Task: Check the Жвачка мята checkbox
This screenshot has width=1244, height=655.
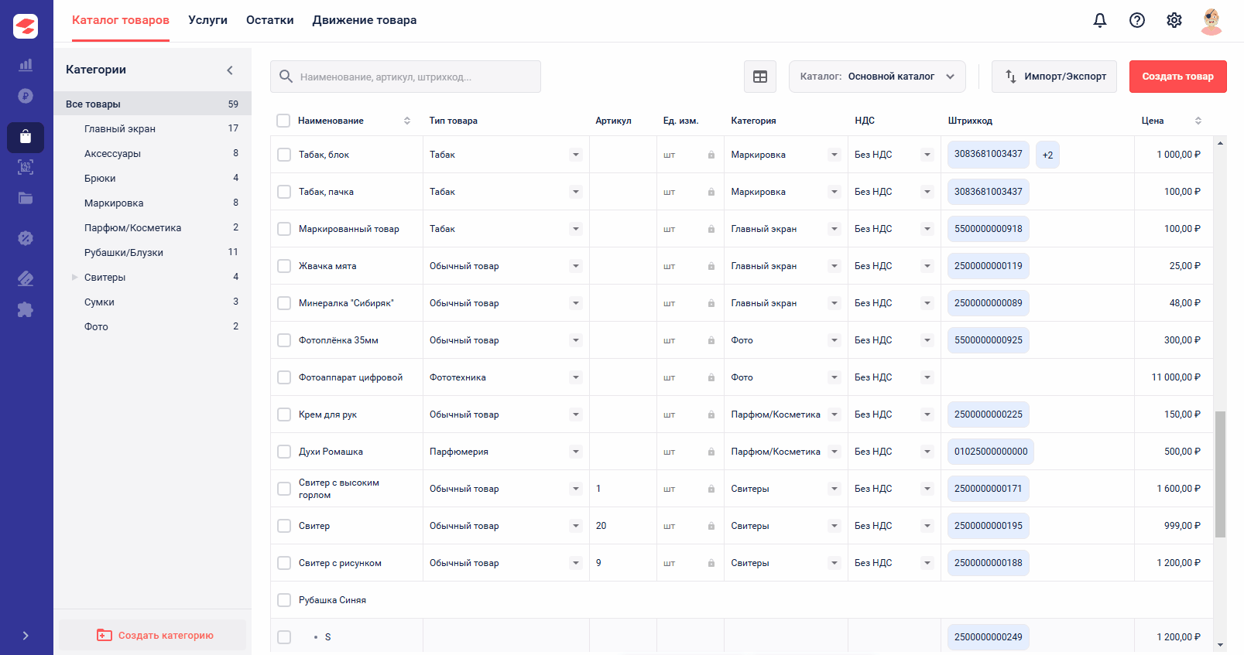Action: (284, 266)
